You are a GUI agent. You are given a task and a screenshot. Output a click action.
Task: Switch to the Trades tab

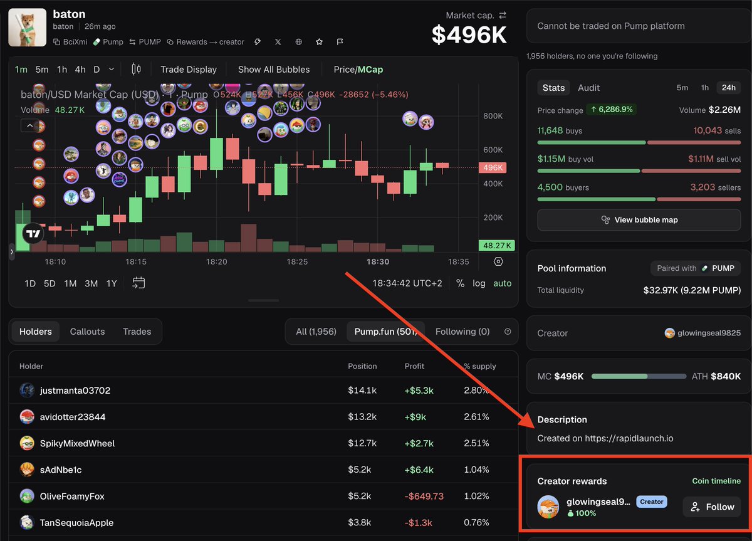[137, 332]
